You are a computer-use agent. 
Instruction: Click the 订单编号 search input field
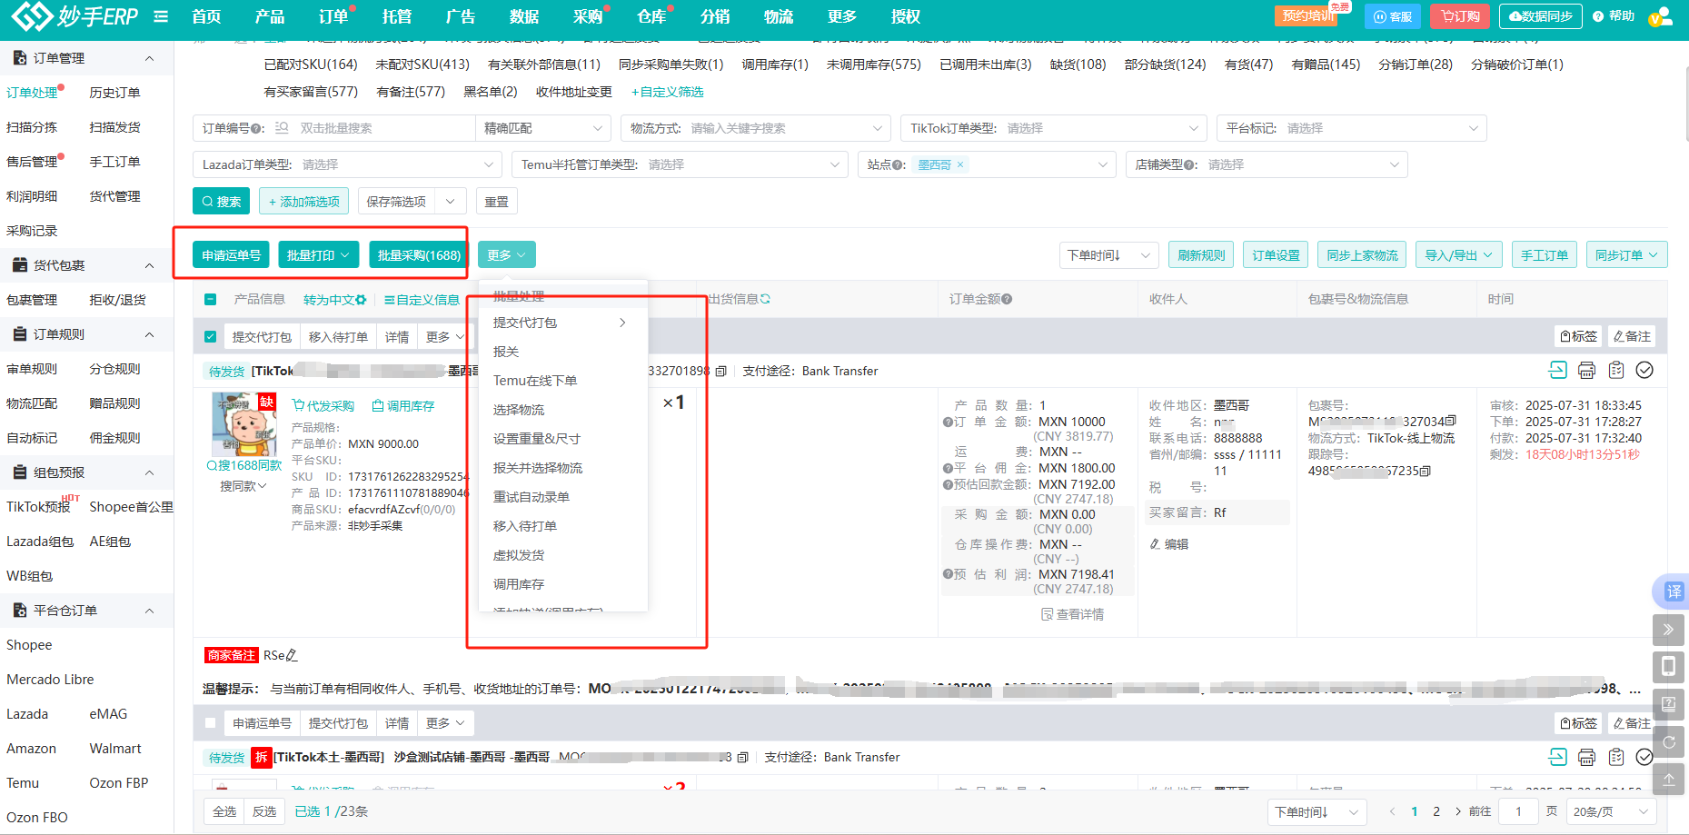(x=383, y=128)
